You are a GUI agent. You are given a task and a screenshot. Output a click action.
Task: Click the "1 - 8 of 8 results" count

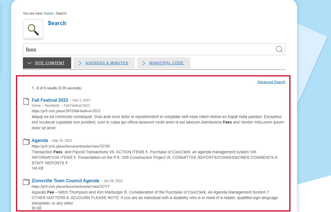coord(57,88)
